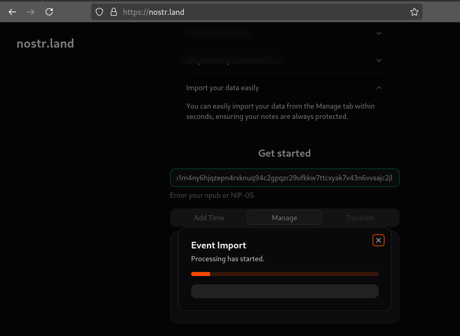Image resolution: width=460 pixels, height=336 pixels.
Task: Select the Manage tab
Action: point(285,218)
